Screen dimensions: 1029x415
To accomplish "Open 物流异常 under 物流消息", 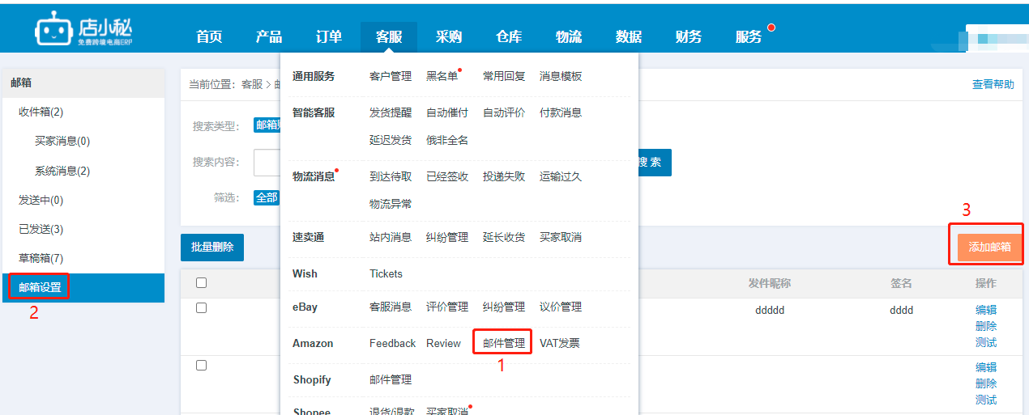I will tap(391, 204).
